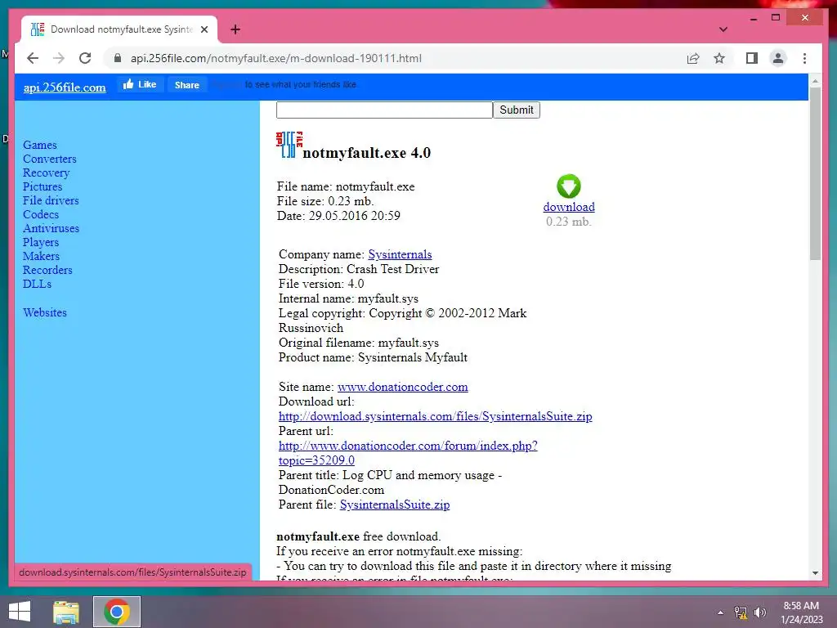The width and height of the screenshot is (837, 628).
Task: Click the 256file logo beside title
Action: (289, 145)
